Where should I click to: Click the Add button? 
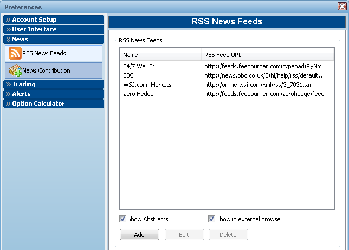[x=139, y=235]
